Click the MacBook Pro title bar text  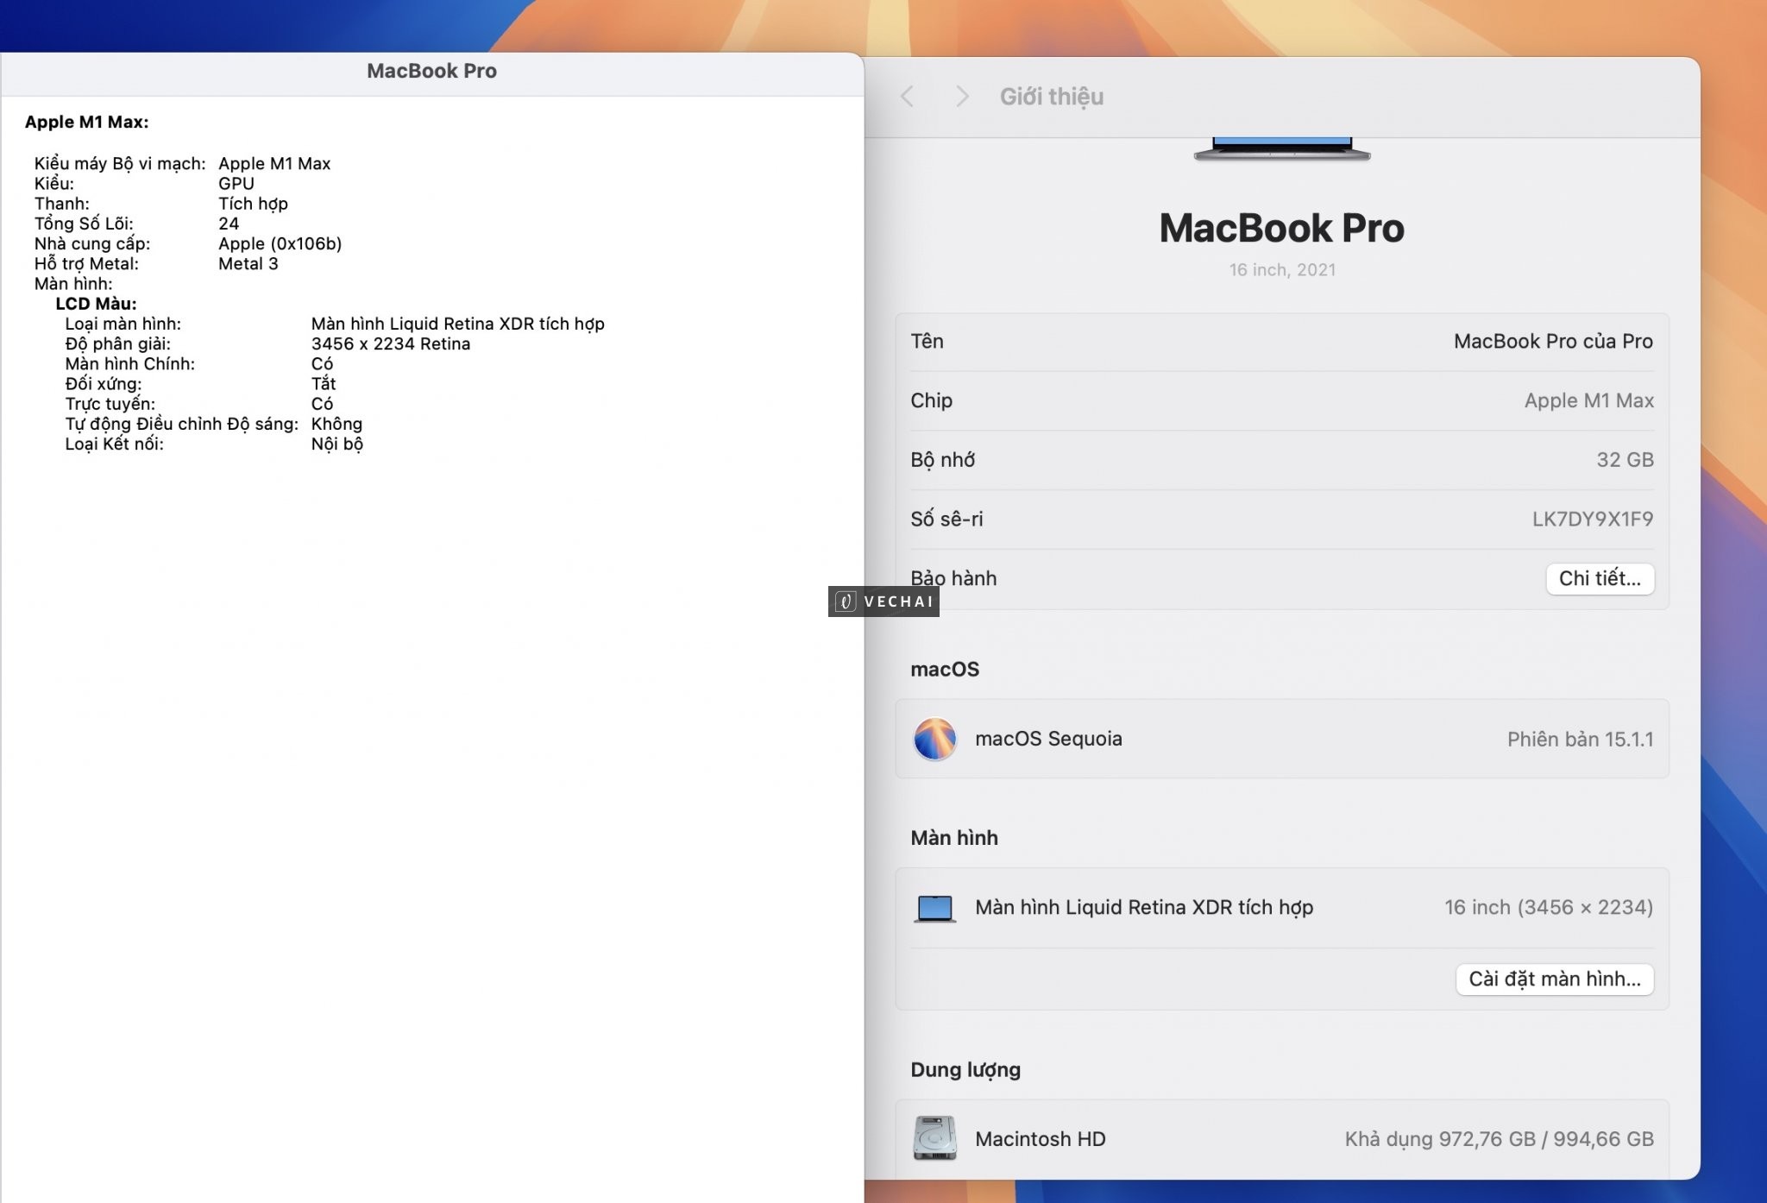[432, 71]
